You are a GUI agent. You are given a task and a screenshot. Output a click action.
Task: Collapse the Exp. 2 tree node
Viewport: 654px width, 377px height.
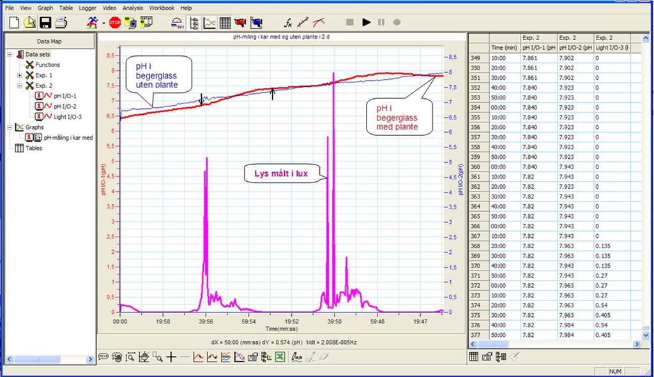point(20,85)
